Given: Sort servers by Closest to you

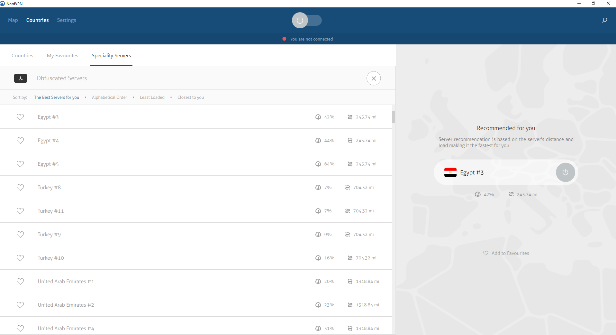Looking at the screenshot, I should [191, 97].
